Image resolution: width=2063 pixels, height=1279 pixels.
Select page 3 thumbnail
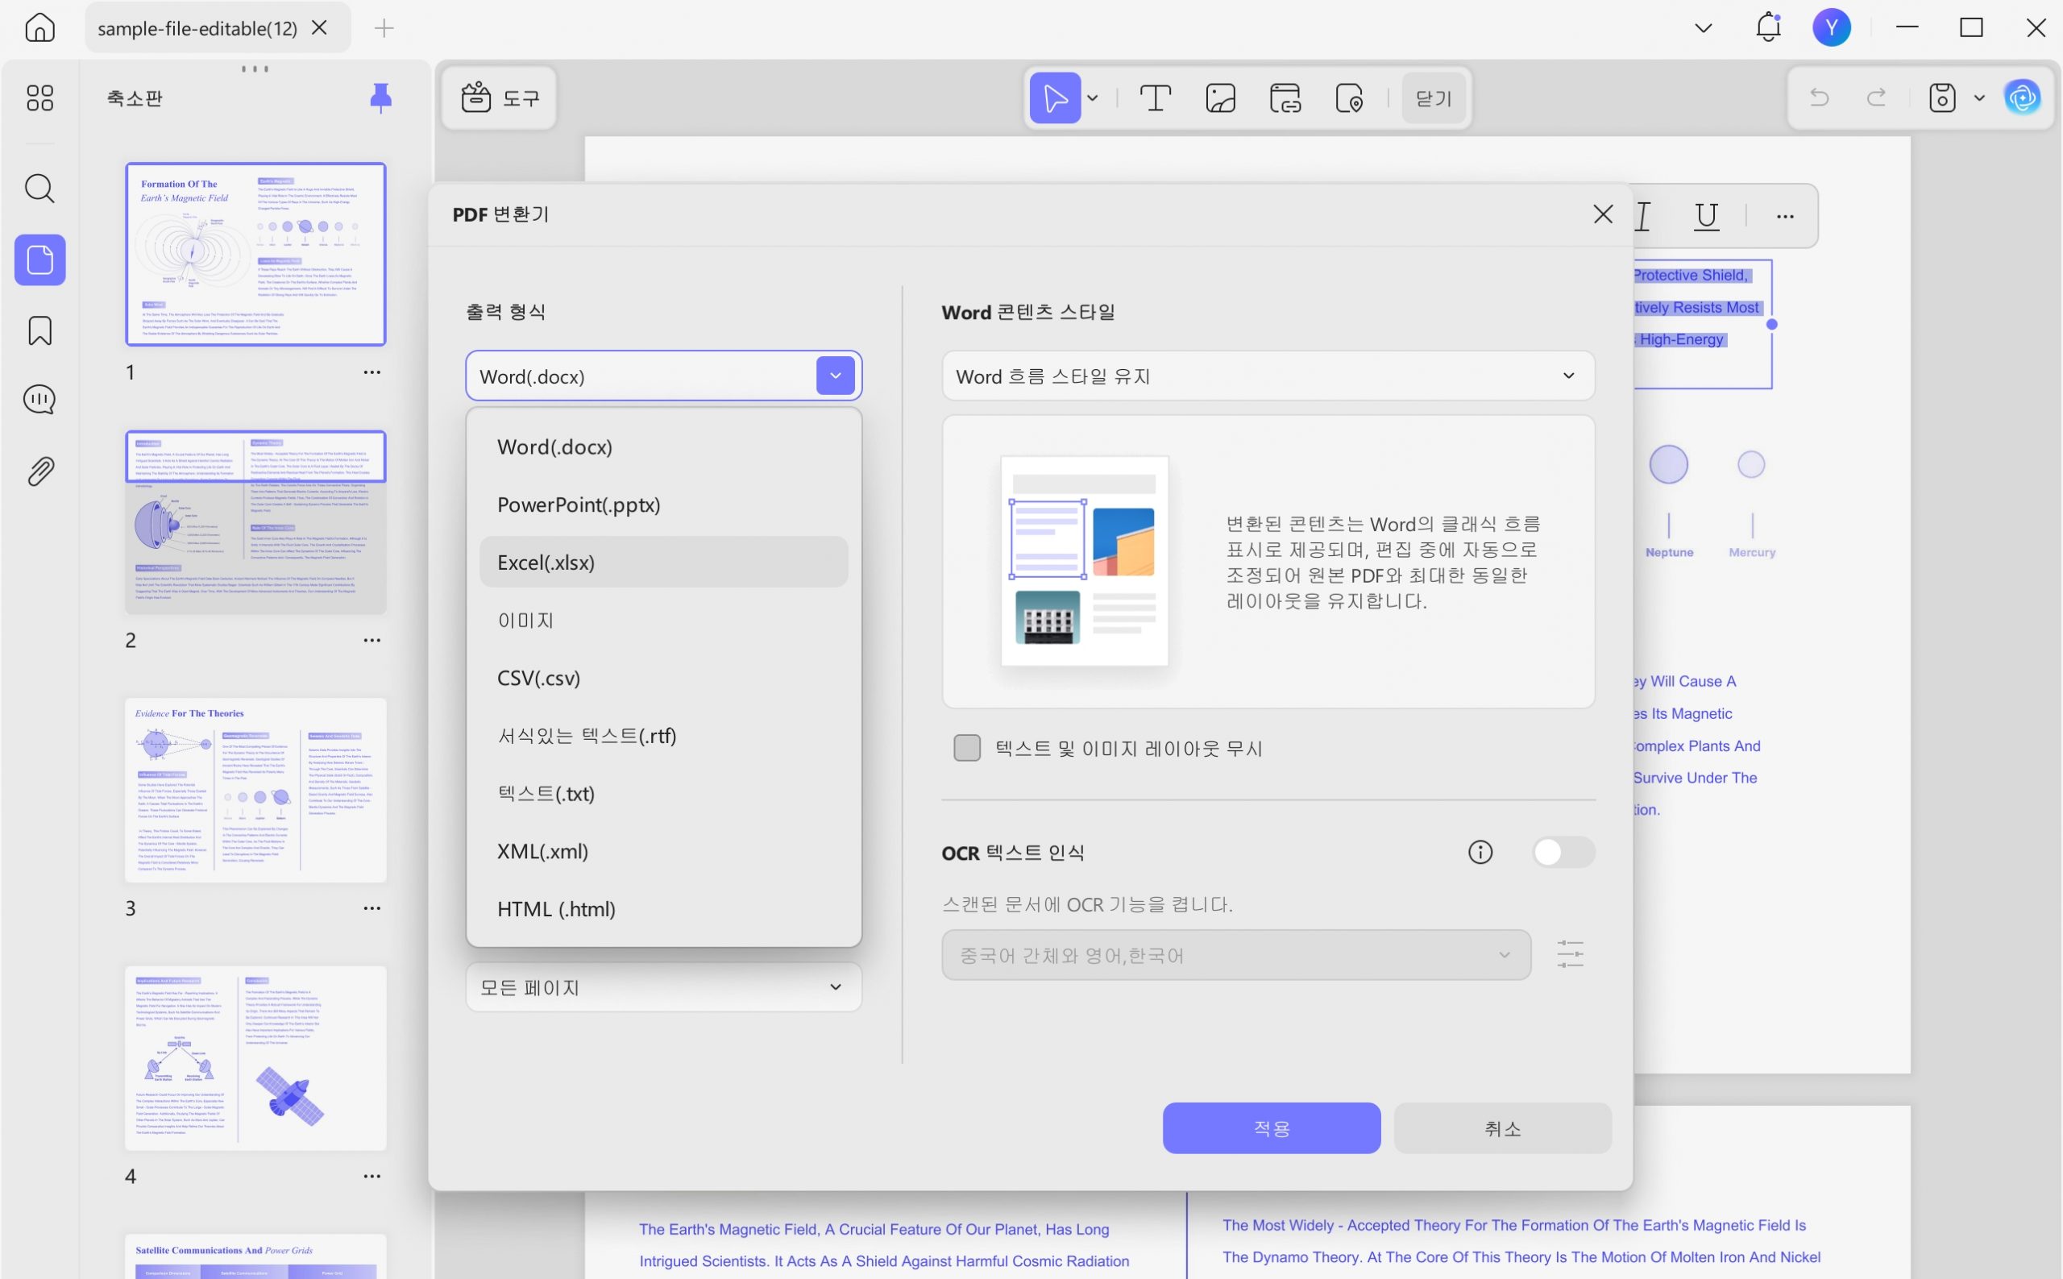click(255, 790)
